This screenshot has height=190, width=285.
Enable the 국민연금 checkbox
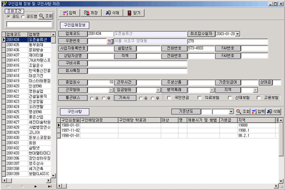169,98
